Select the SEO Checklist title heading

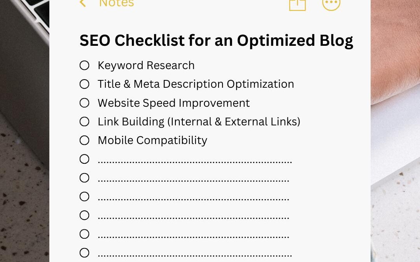coord(216,41)
